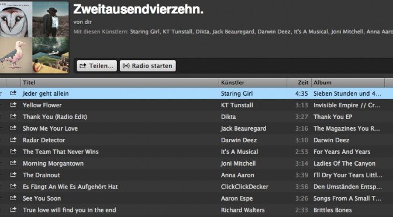Start radio with Radio starten button
Image resolution: width=393 pixels, height=217 pixels.
click(x=147, y=66)
